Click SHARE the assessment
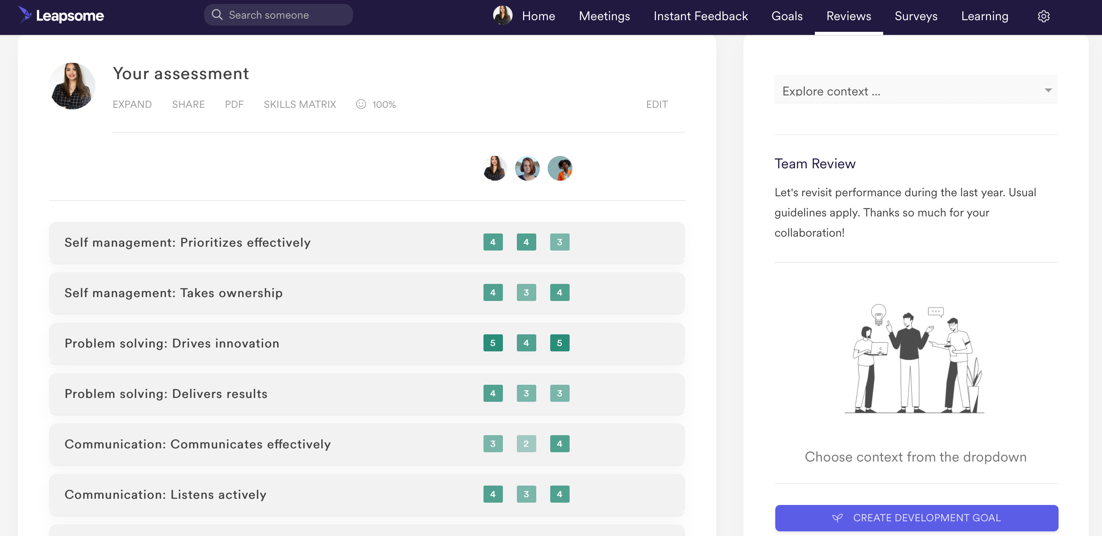1102x536 pixels. (x=188, y=104)
